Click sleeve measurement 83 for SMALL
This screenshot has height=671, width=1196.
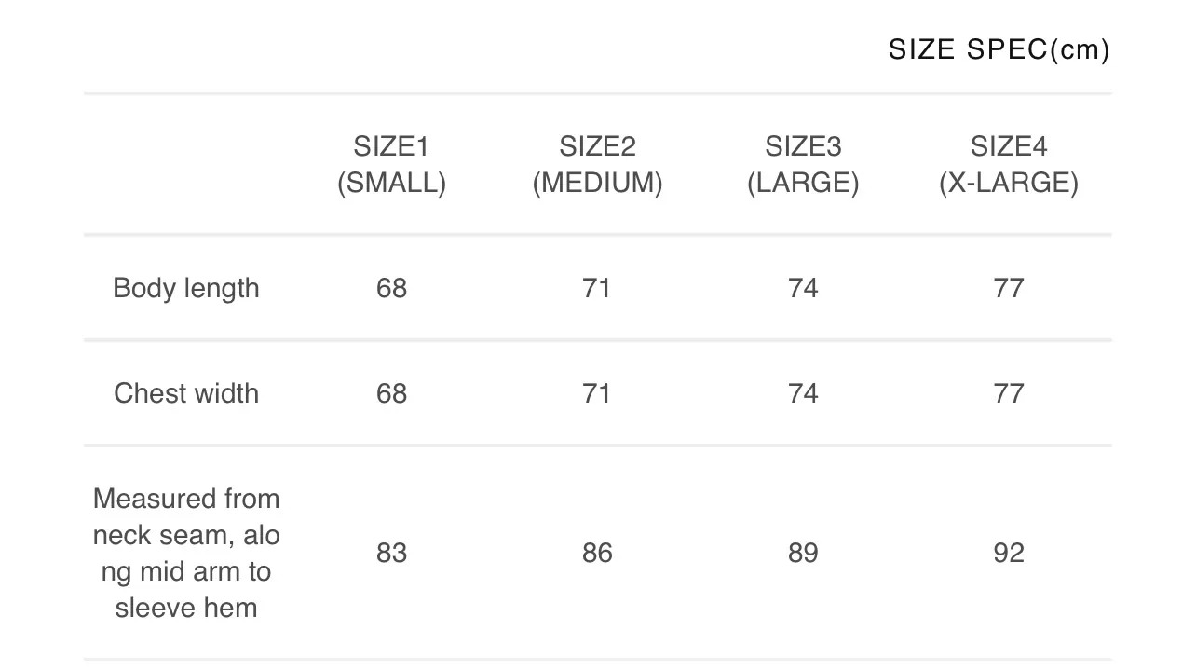pyautogui.click(x=391, y=553)
